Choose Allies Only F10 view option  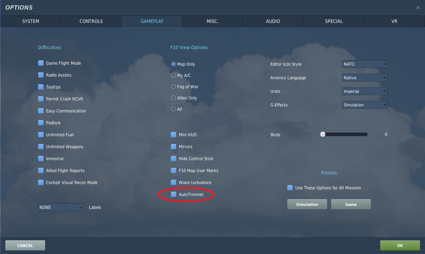click(x=173, y=98)
